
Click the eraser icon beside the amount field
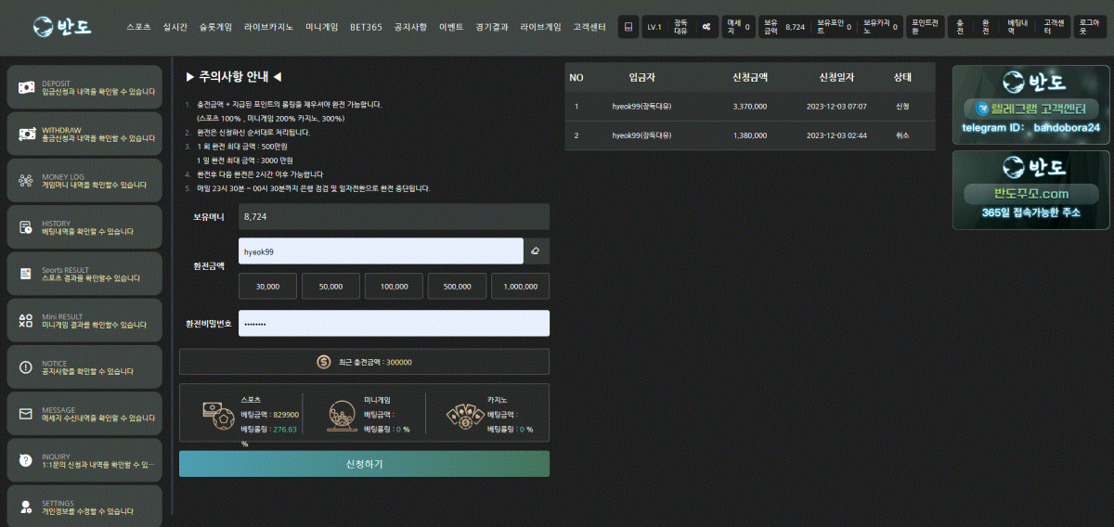pos(537,251)
